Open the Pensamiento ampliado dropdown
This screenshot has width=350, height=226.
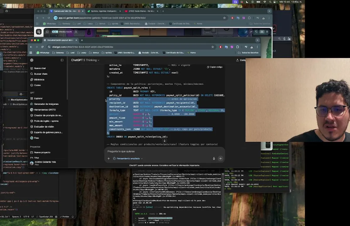tap(128, 159)
